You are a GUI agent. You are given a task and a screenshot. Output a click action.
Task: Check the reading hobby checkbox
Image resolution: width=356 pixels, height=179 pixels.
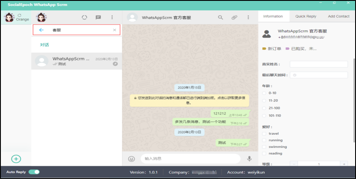point(264,153)
